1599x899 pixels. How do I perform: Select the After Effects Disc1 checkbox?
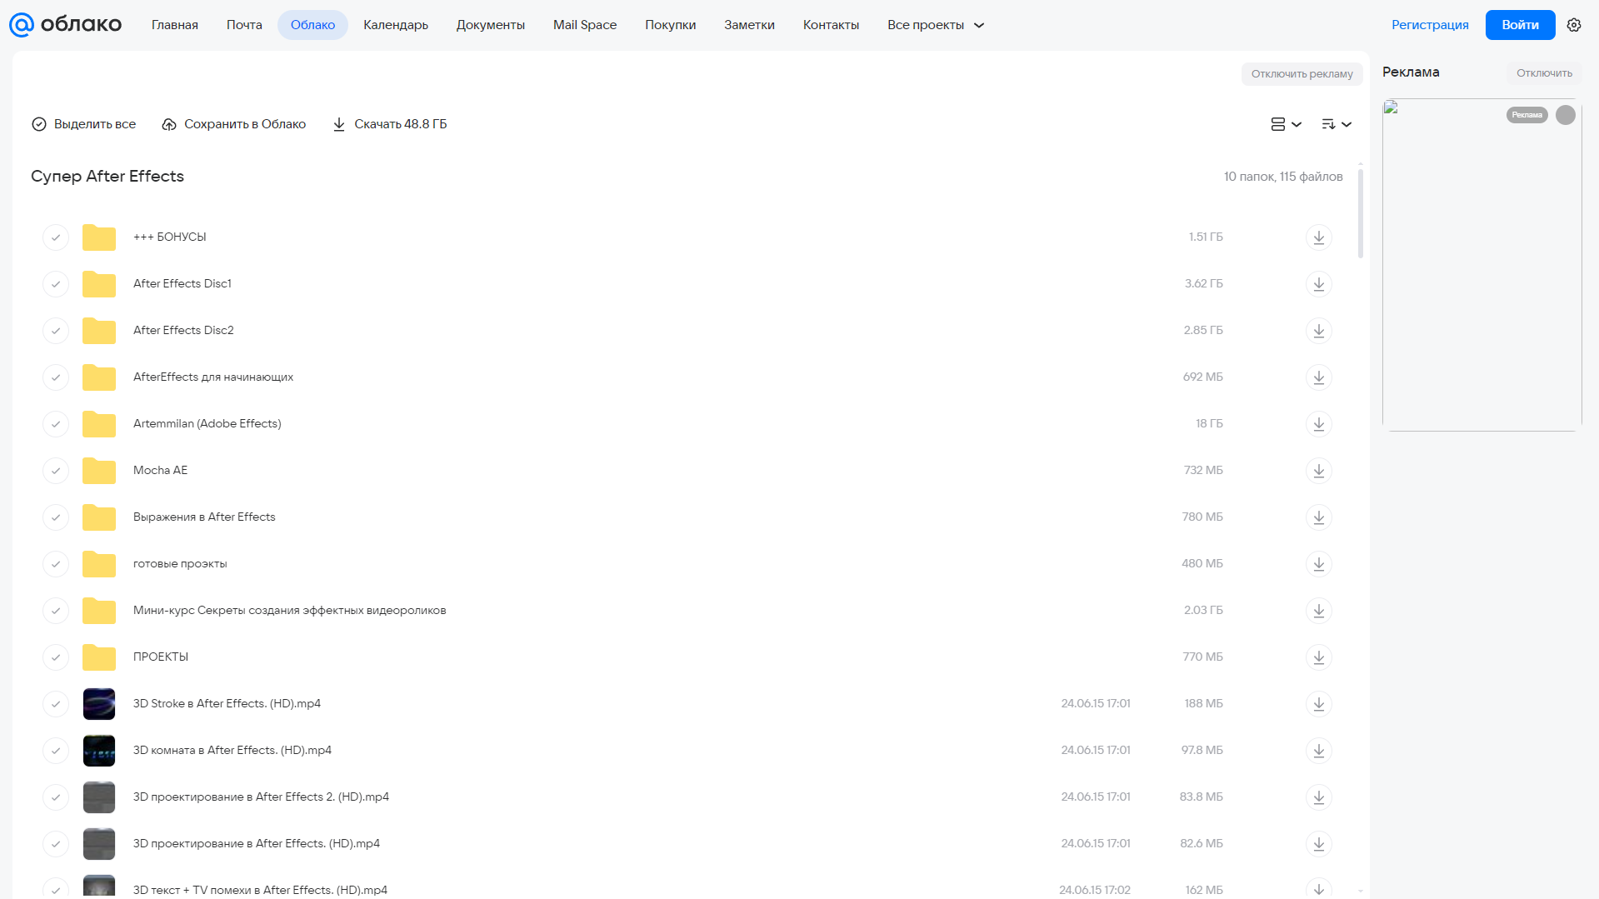tap(56, 284)
